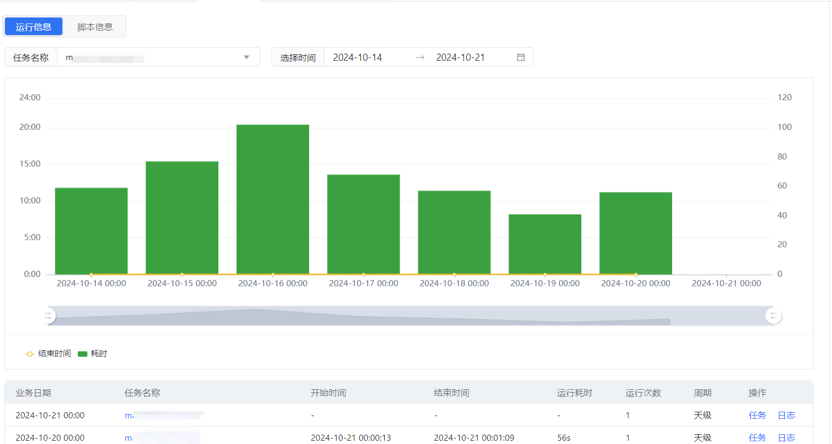Image resolution: width=832 pixels, height=444 pixels.
Task: Switch to the 运行信息 tab
Action: pyautogui.click(x=33, y=27)
